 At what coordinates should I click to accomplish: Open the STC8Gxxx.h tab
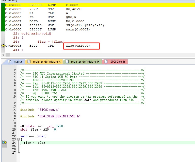click(115, 62)
